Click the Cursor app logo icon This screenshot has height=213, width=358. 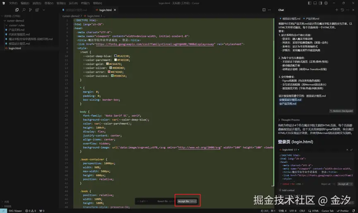3,3
